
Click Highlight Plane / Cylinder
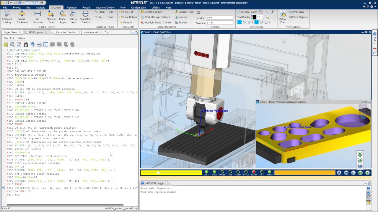point(156,23)
